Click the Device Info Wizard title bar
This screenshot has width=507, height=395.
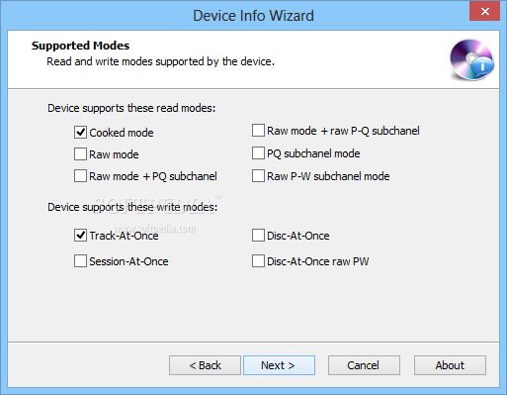pyautogui.click(x=253, y=16)
